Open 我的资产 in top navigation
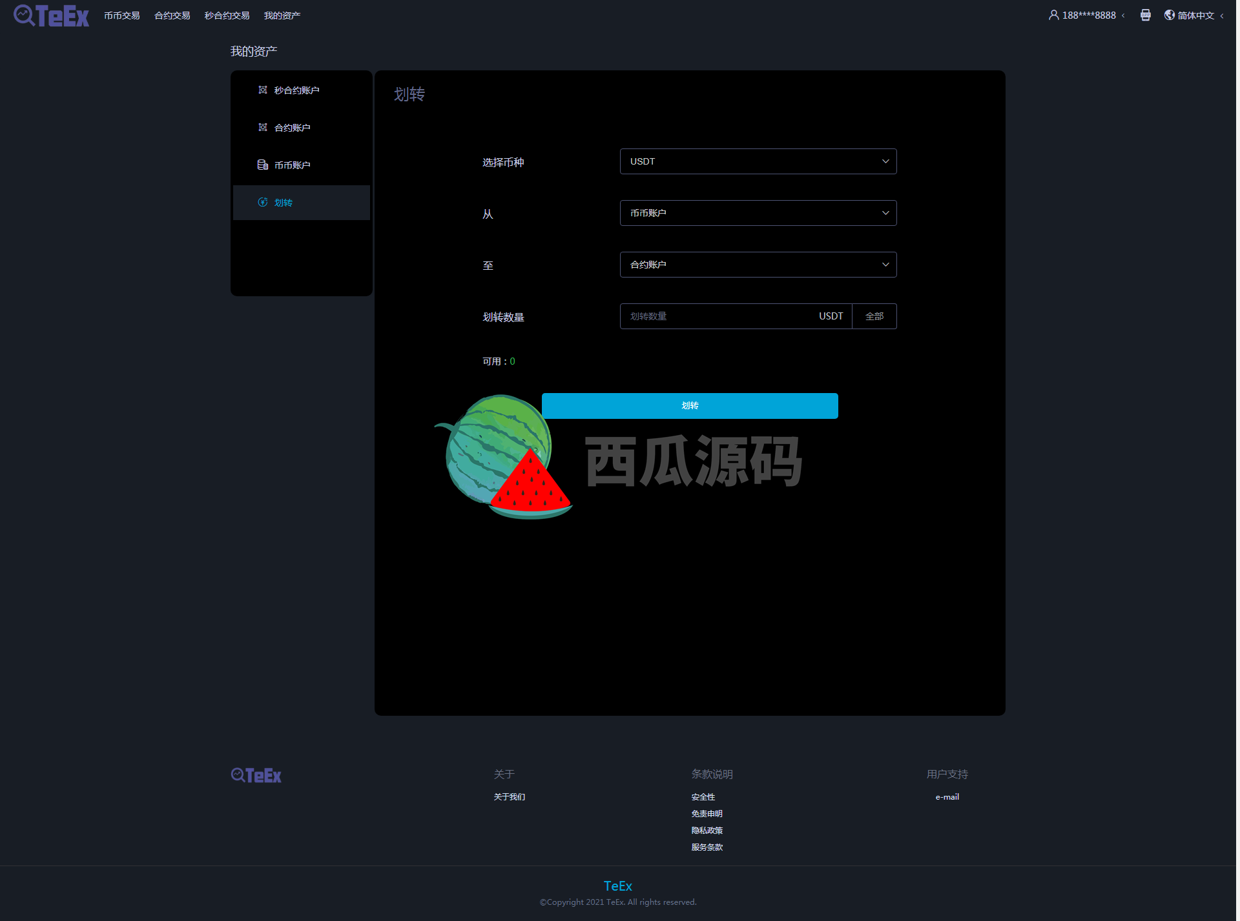Screen dimensions: 1240x921 click(x=282, y=15)
